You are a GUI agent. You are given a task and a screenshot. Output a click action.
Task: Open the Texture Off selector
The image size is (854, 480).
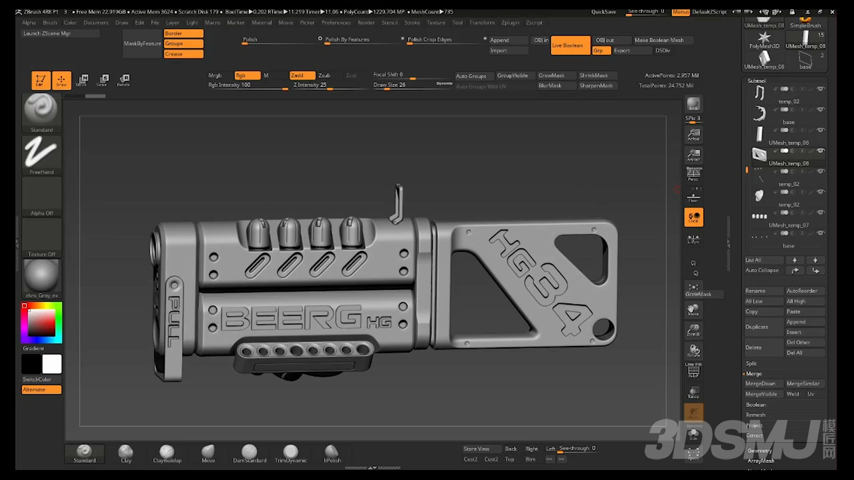(41, 238)
